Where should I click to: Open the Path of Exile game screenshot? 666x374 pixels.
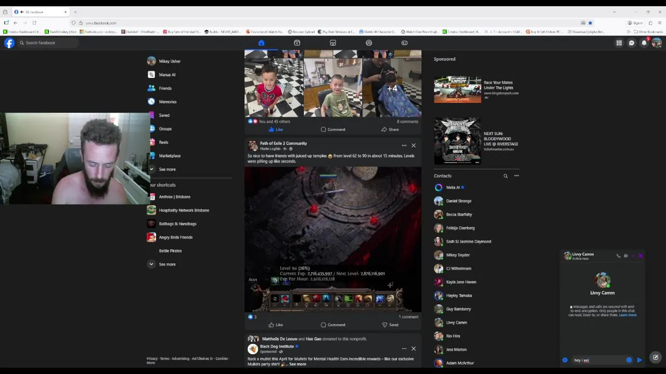[333, 239]
